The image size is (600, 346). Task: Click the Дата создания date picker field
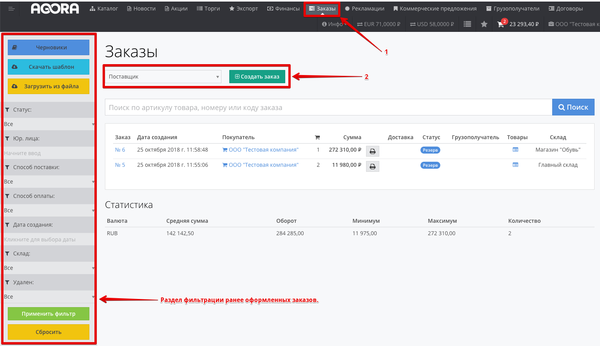coord(49,239)
